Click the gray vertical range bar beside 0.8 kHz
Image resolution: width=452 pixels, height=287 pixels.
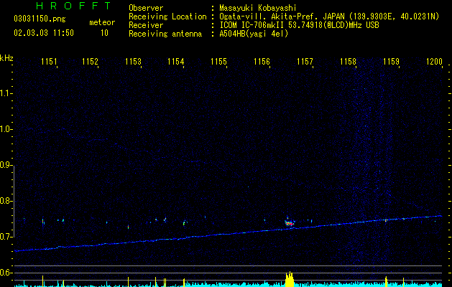[x=14, y=202]
